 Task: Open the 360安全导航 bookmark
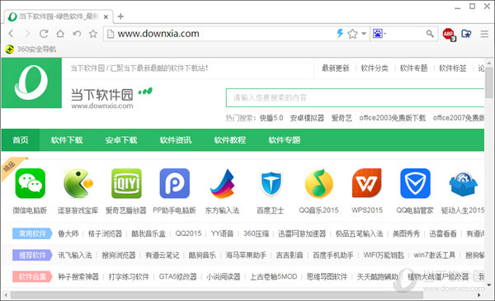point(31,49)
